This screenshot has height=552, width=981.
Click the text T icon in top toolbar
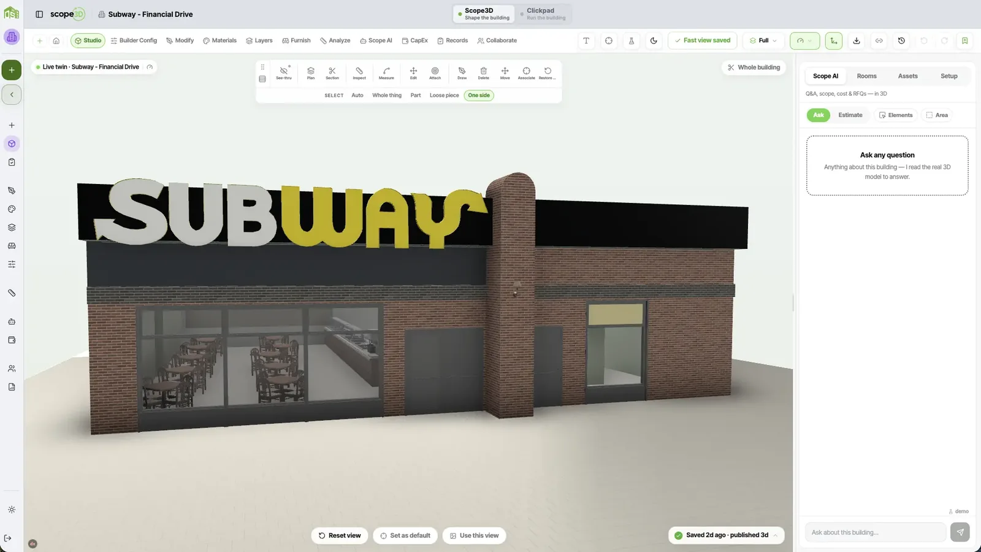pyautogui.click(x=586, y=40)
